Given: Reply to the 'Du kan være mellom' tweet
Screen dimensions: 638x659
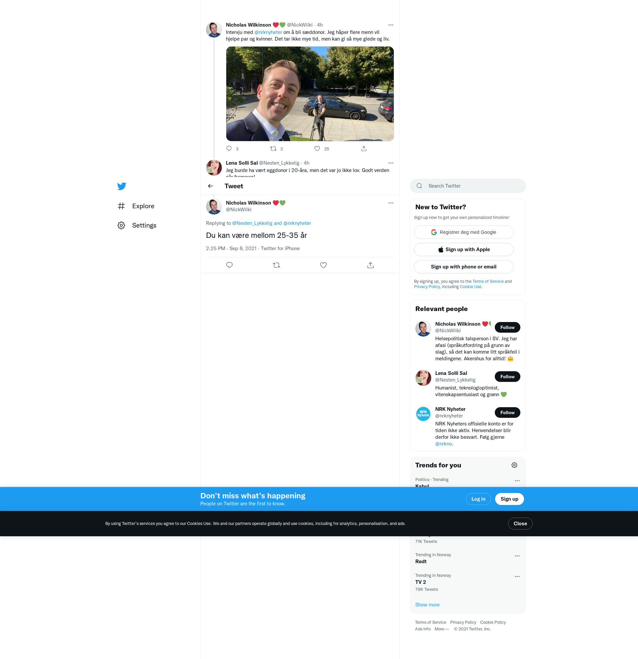Looking at the screenshot, I should pyautogui.click(x=229, y=265).
